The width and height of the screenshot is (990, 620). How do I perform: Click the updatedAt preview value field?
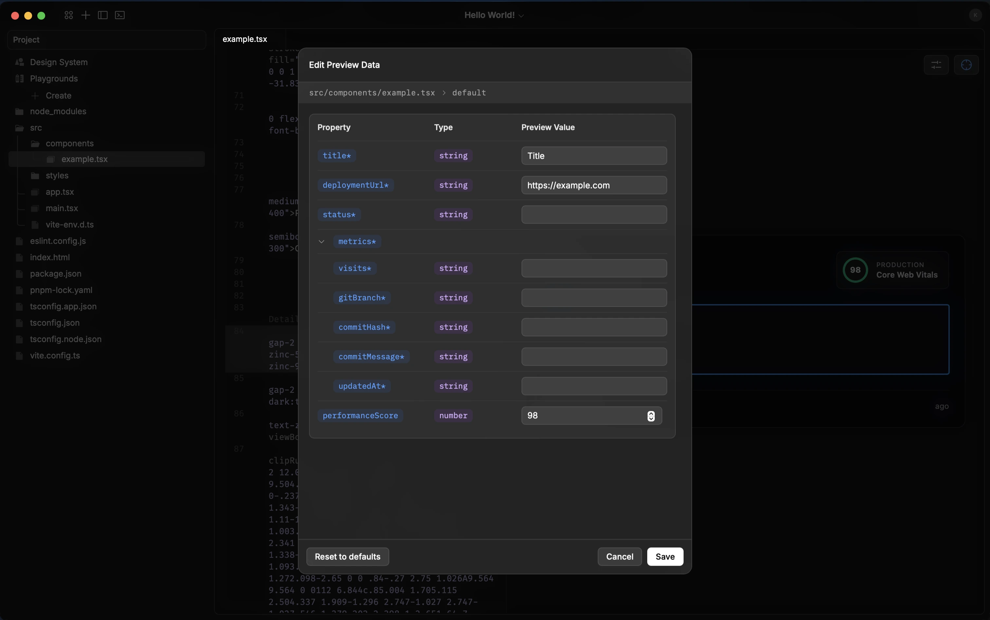pos(594,386)
